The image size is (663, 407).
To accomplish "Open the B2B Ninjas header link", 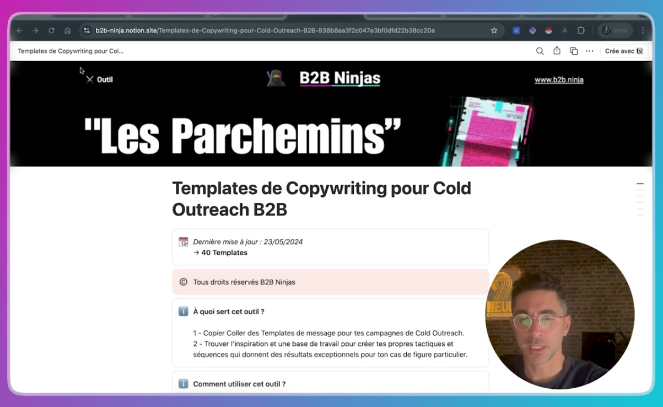I will click(340, 79).
